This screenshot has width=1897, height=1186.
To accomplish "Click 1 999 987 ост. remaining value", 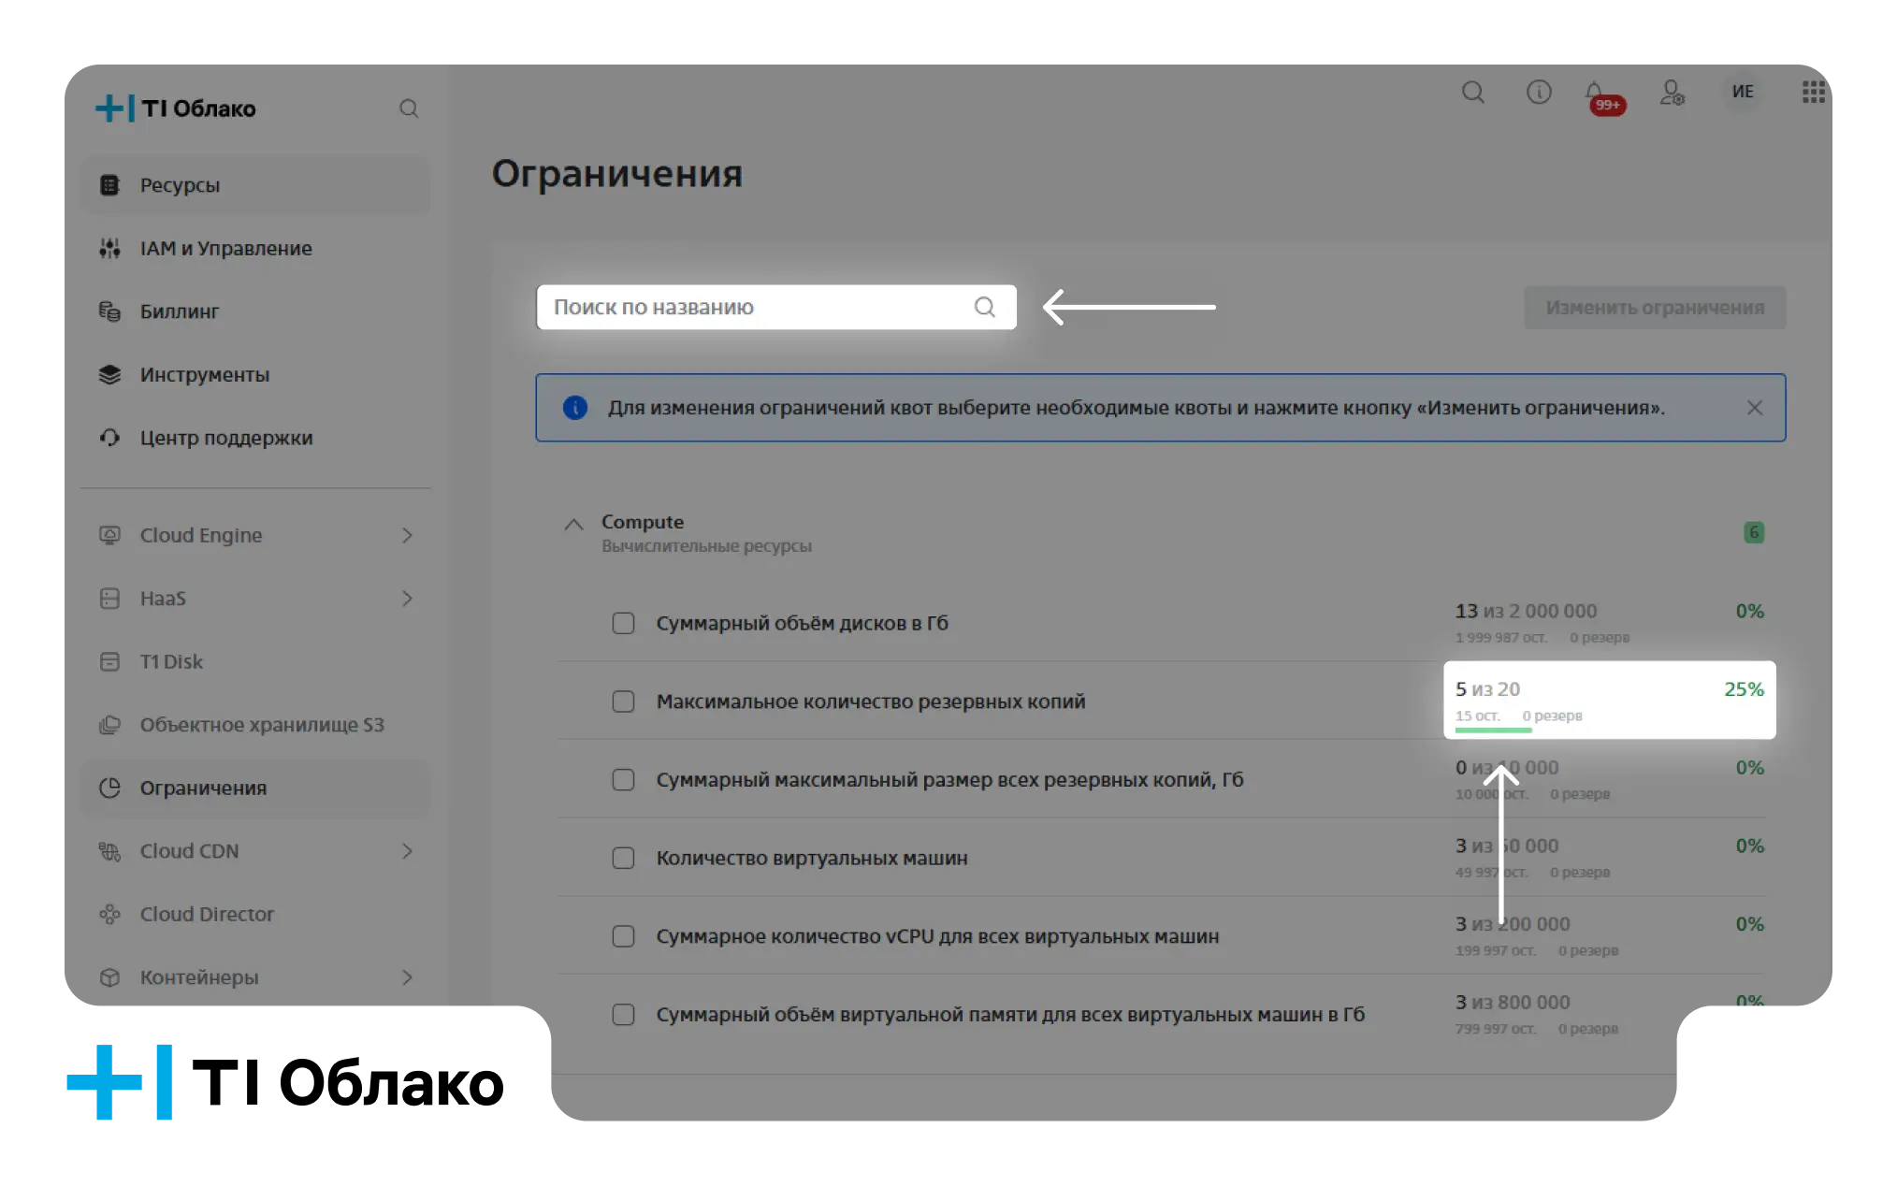I will pos(1500,638).
